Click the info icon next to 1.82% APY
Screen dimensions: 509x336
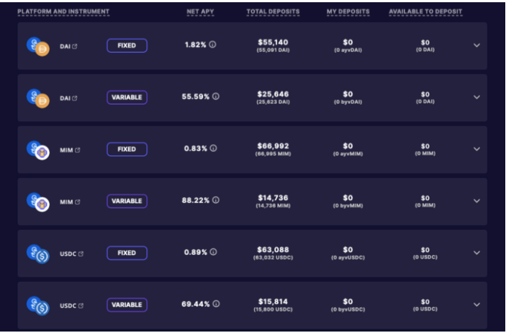pyautogui.click(x=213, y=45)
